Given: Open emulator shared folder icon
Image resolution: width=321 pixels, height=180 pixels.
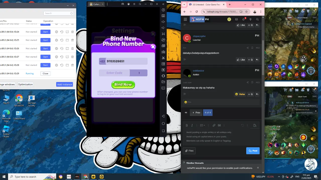Looking at the screenshot, I should [163, 82].
